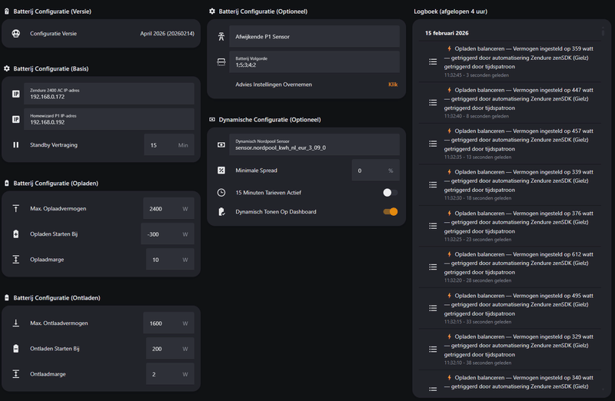Click the Afwijkende P1 Sensor icon

point(221,36)
